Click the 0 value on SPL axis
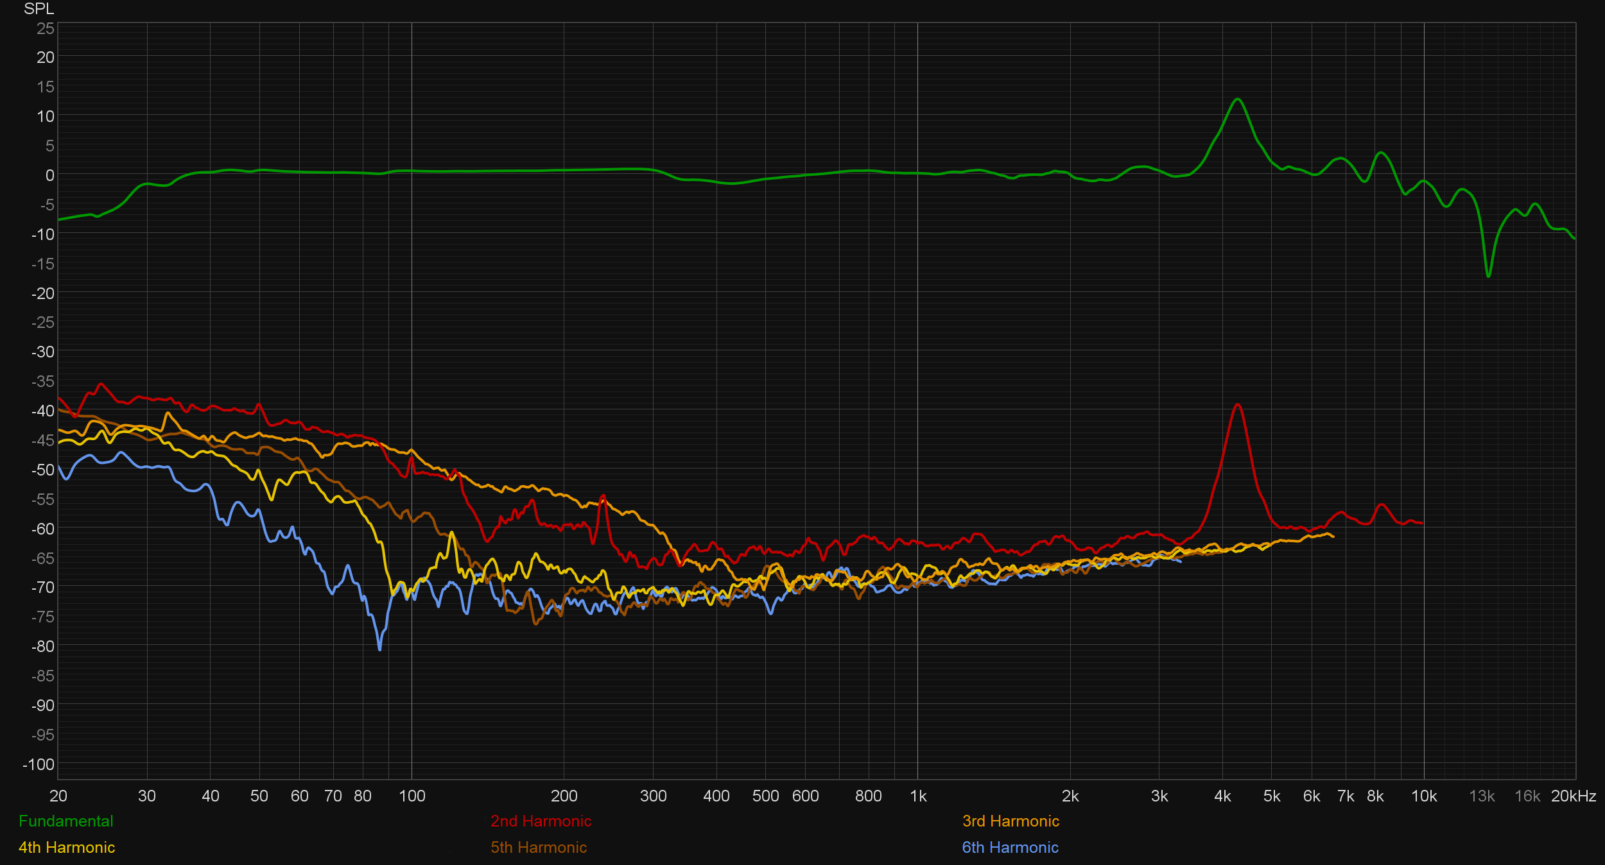This screenshot has width=1605, height=865. [x=49, y=175]
